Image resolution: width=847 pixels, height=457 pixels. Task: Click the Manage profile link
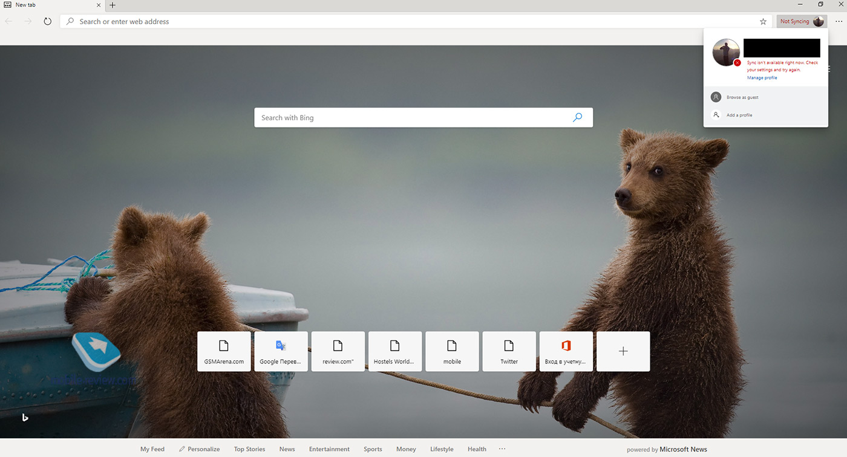point(762,78)
